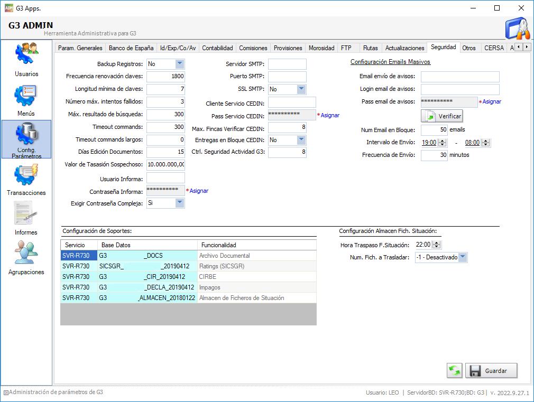Screen dimensions: 534x402
Task: Click the Valor de Tasación Sospechoso field
Action: coord(165,164)
